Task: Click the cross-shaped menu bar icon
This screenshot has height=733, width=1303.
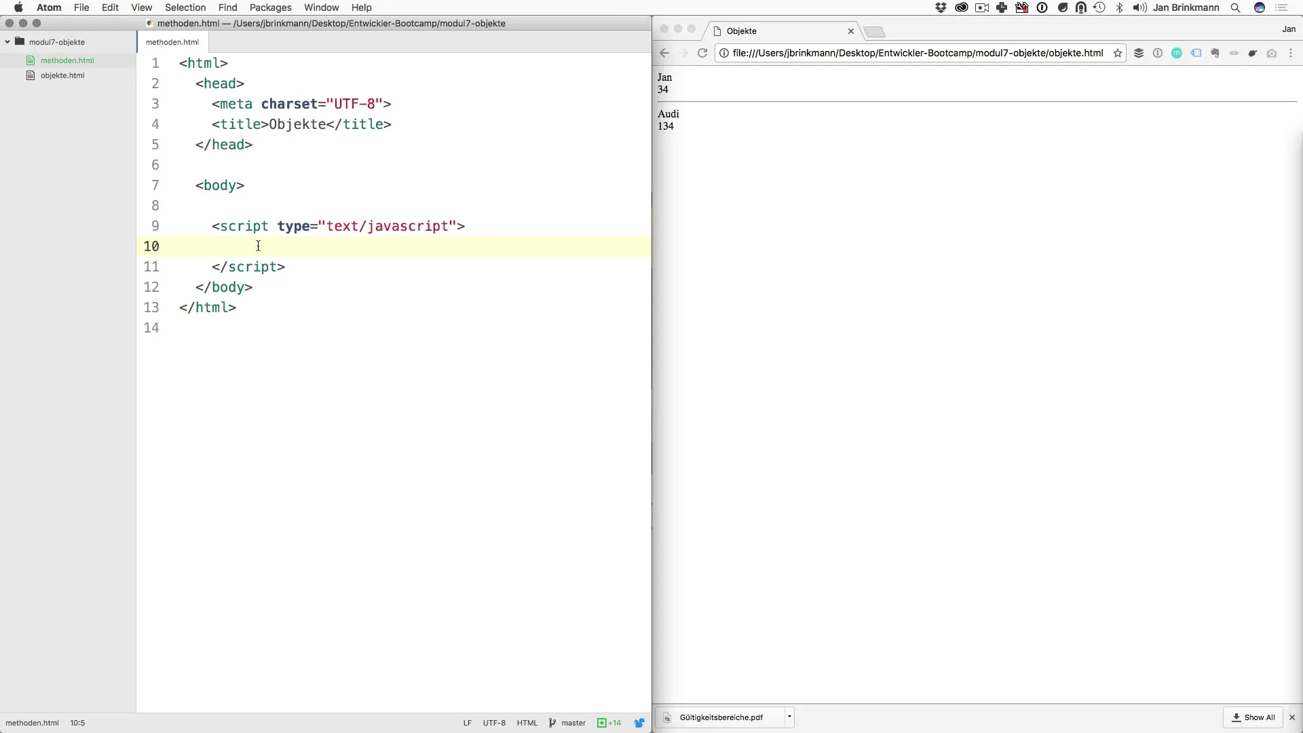Action: point(1002,7)
